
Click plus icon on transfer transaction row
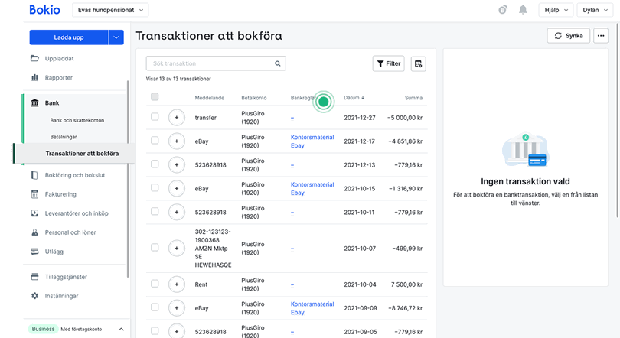pyautogui.click(x=176, y=118)
